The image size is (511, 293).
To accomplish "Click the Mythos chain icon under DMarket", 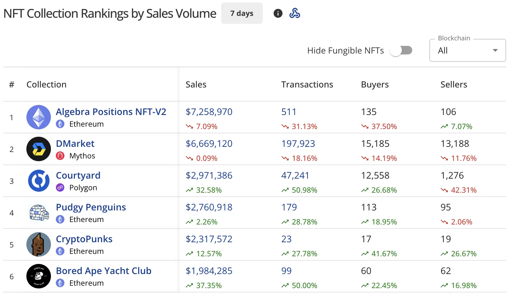I will point(60,156).
